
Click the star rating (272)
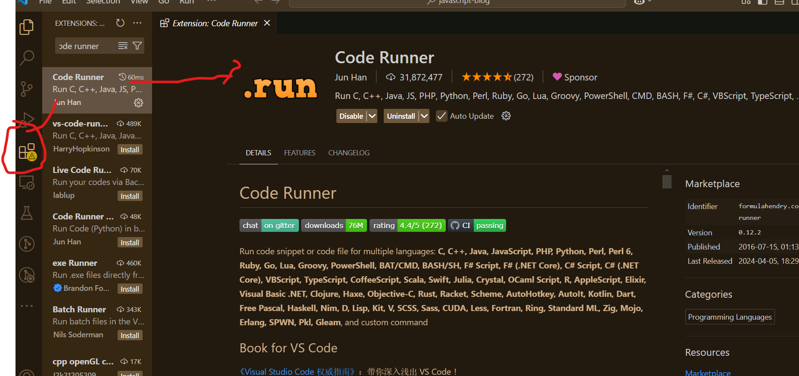point(497,77)
